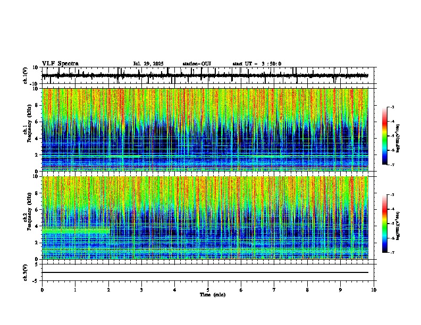Click the "ch.3(V)" axis label
The width and height of the screenshot is (421, 325).
(26, 272)
